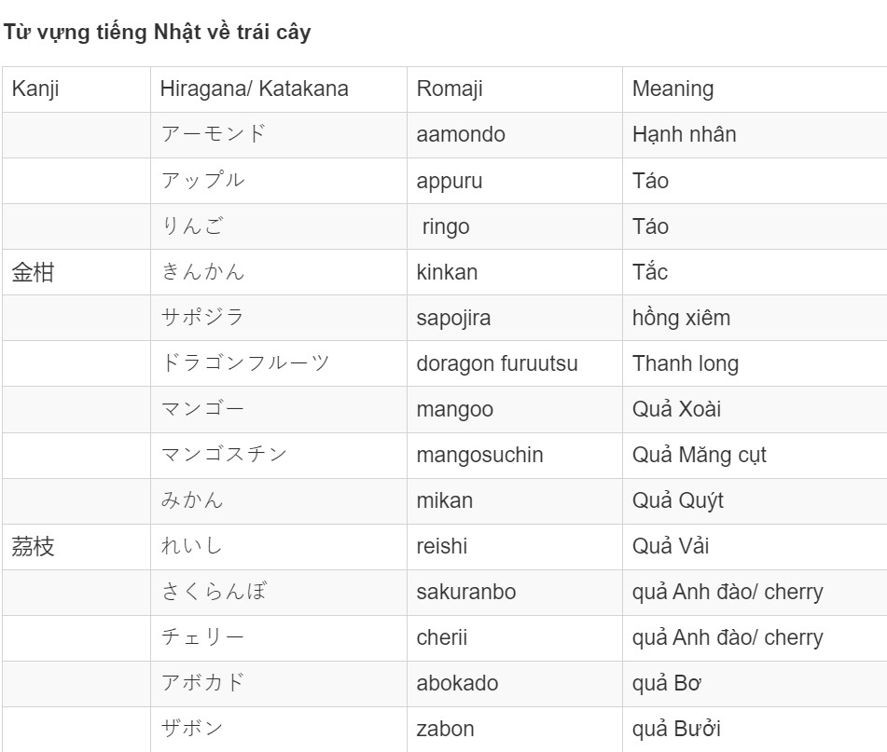The width and height of the screenshot is (887, 752).
Task: Select the word appuru
Action: click(450, 182)
